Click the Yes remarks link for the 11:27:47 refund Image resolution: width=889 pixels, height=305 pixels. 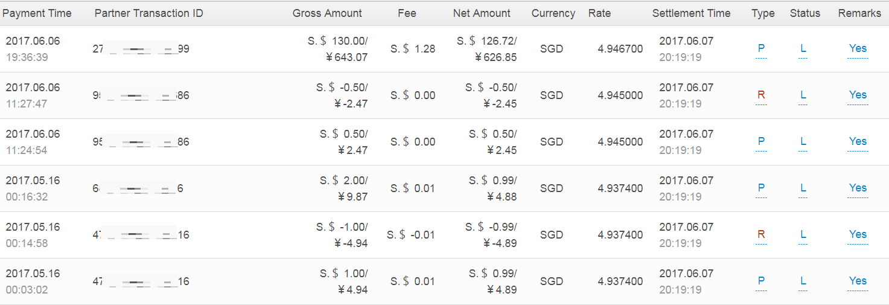[x=858, y=95]
